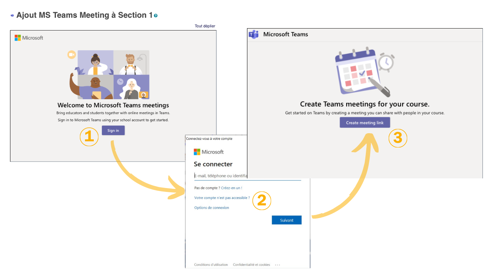This screenshot has height=278, width=494.
Task: Click 'Pas de compte ?' text
Action: [207, 188]
